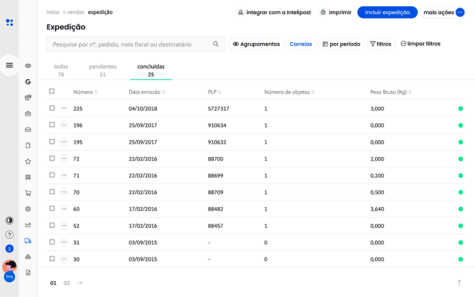This screenshot has height=297, width=475.
Task: Sort by Data emissão column
Action: [x=147, y=92]
